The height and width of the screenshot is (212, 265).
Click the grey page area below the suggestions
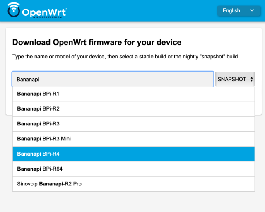click(132, 202)
